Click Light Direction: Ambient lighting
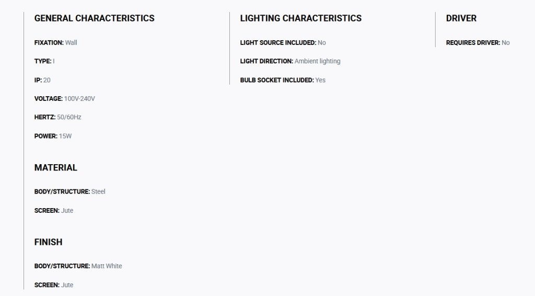 click(290, 61)
